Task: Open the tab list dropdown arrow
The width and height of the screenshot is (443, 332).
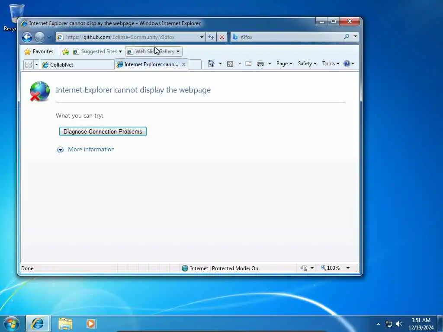Action: point(36,65)
